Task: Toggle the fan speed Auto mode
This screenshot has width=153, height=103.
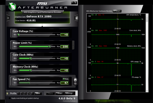Action: coord(66,79)
